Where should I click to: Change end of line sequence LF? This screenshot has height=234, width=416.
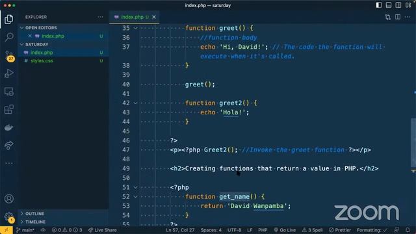[250, 230]
